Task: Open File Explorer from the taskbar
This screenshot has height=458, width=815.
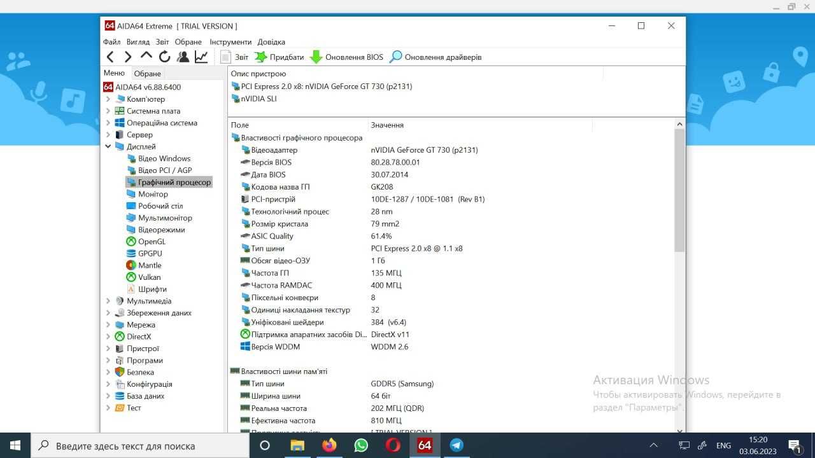Action: click(x=297, y=445)
